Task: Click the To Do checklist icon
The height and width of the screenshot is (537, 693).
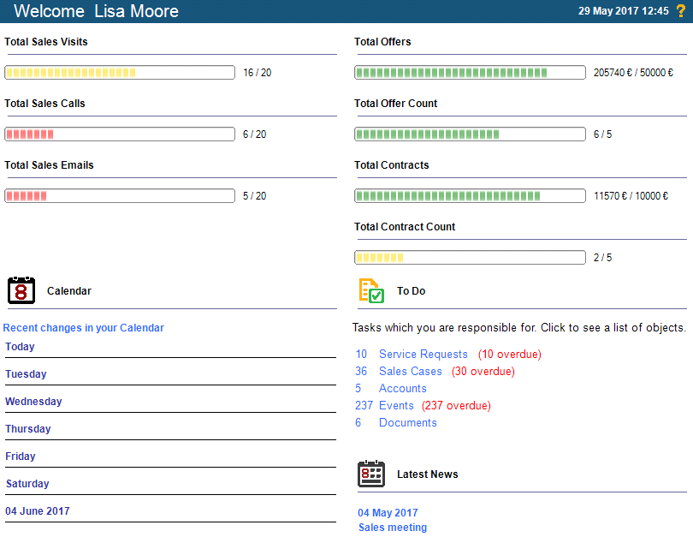Action: pos(371,290)
